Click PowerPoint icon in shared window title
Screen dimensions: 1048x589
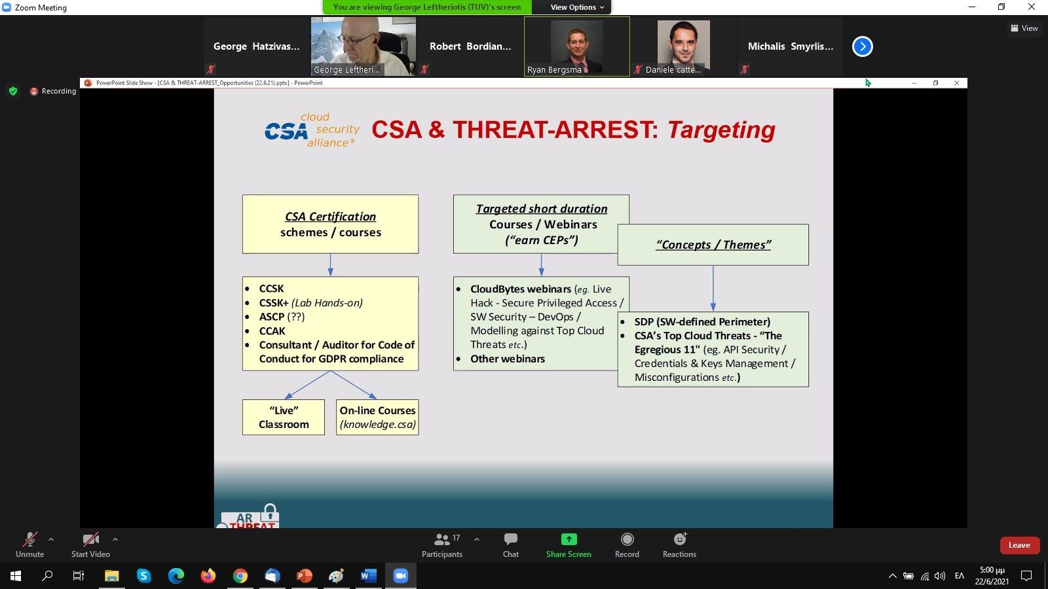tap(88, 83)
